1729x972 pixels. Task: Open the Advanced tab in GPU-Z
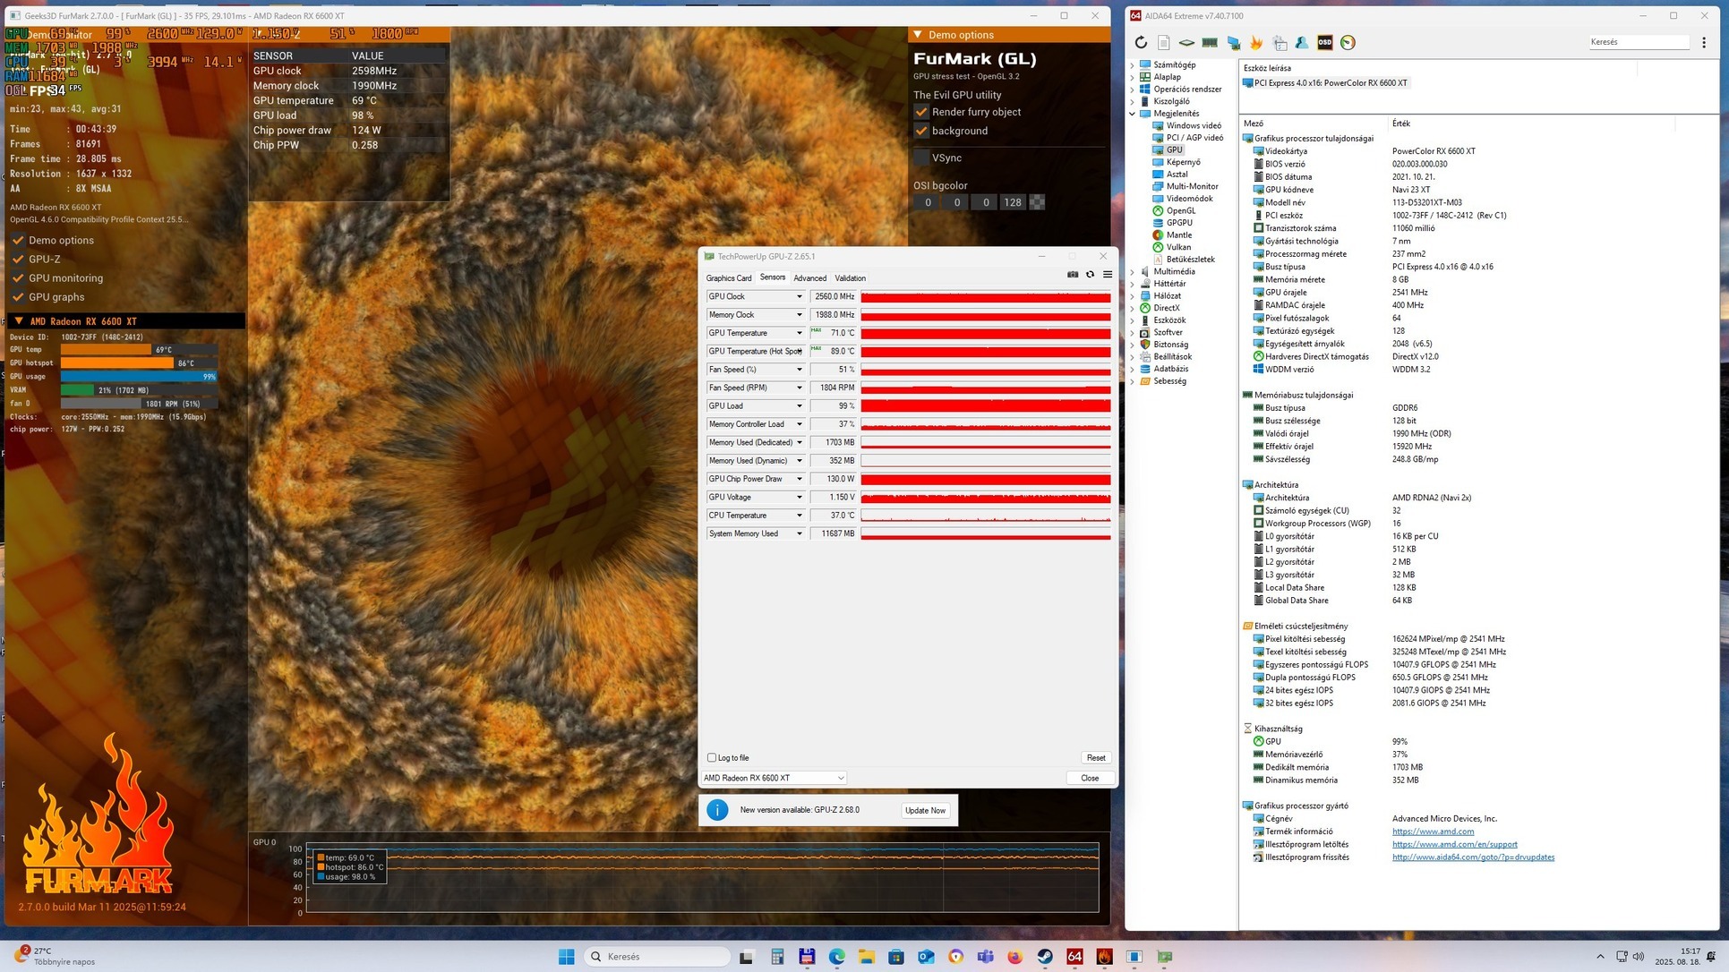coord(809,278)
